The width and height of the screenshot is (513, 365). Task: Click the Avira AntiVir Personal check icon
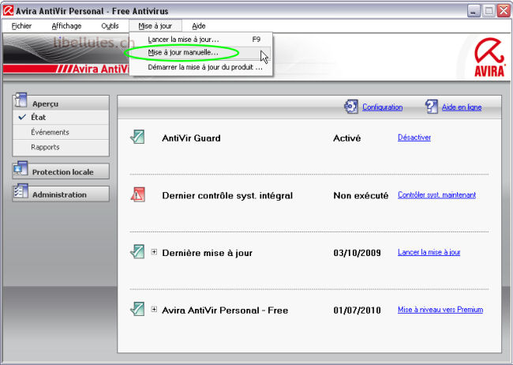(137, 309)
